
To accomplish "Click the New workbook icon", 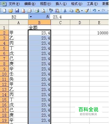I will click(x=4, y=11).
